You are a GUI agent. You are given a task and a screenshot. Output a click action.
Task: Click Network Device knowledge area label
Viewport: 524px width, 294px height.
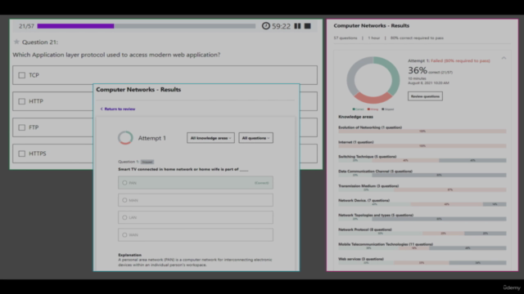click(364, 200)
